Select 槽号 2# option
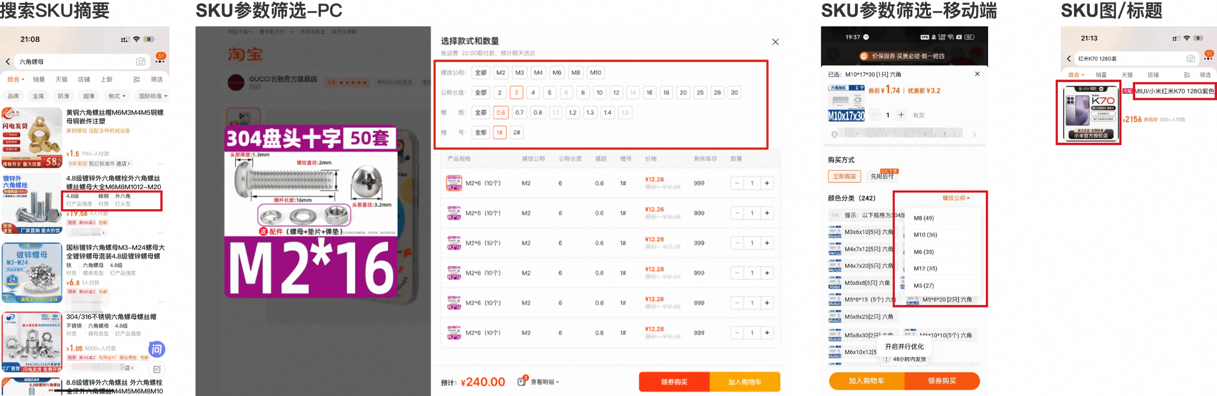The width and height of the screenshot is (1217, 396). 517,132
